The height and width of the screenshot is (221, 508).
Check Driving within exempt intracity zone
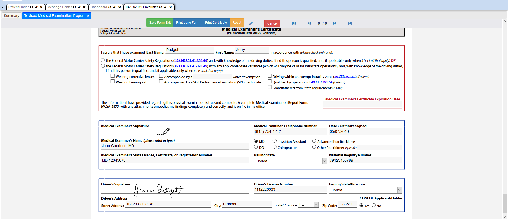270,76
